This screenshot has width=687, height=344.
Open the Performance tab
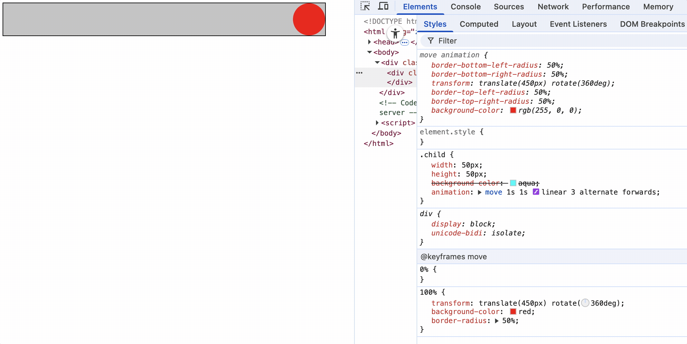pos(606,7)
